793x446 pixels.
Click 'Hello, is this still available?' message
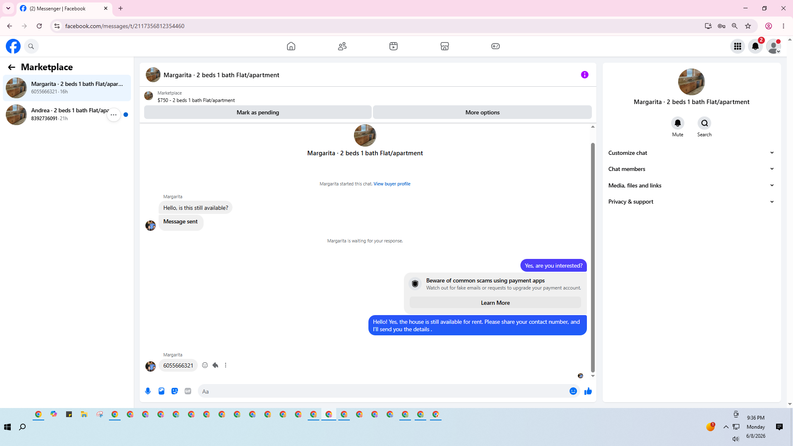coord(196,208)
